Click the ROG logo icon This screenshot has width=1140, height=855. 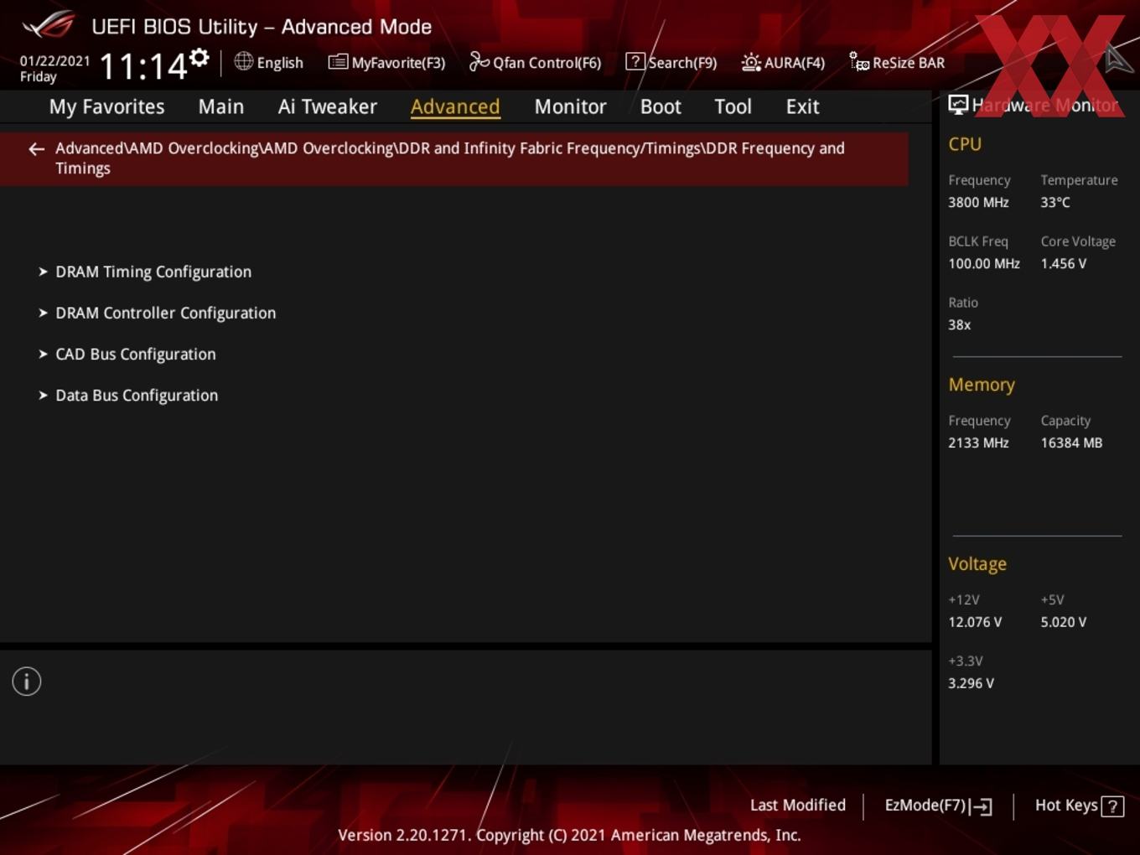click(x=48, y=25)
